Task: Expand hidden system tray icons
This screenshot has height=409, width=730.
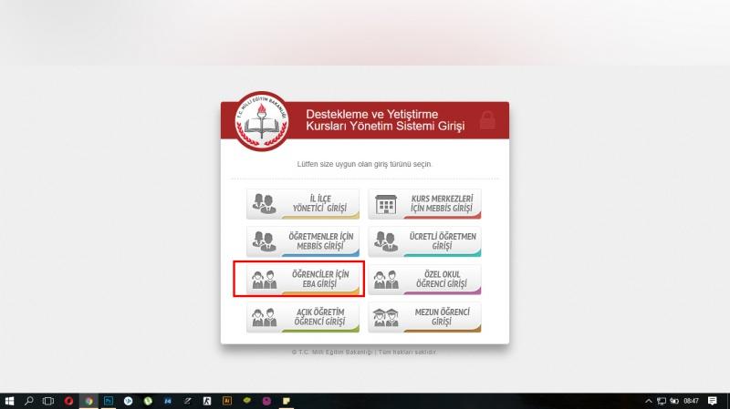Action: (x=648, y=401)
